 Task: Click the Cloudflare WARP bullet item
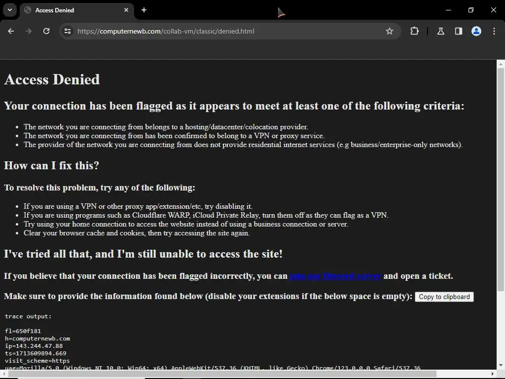pos(206,215)
